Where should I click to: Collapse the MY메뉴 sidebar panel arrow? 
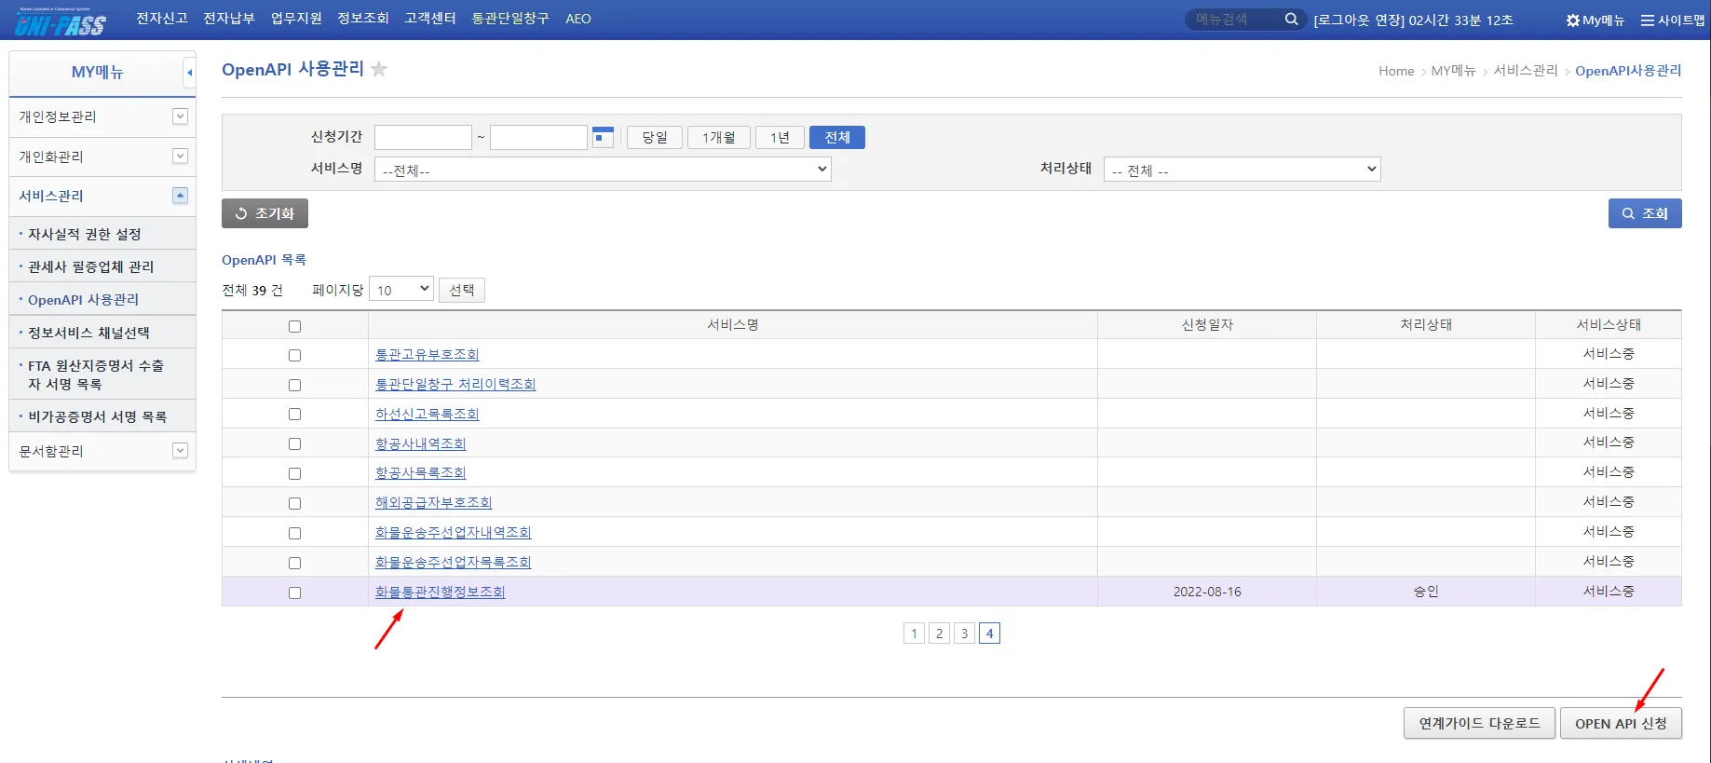coord(189,73)
